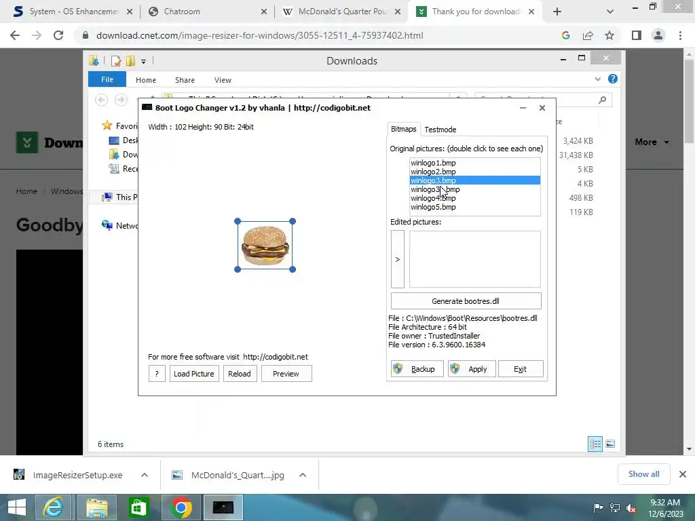
Task: Open Windows Store from the taskbar
Action: (x=138, y=507)
